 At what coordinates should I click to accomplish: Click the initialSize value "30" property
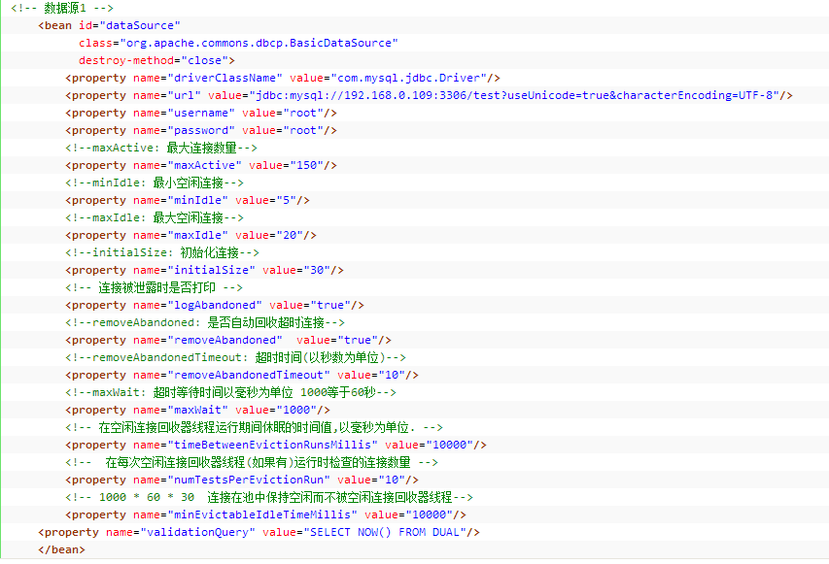click(205, 269)
